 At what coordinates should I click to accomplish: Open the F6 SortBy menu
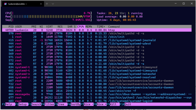tap(74, 104)
